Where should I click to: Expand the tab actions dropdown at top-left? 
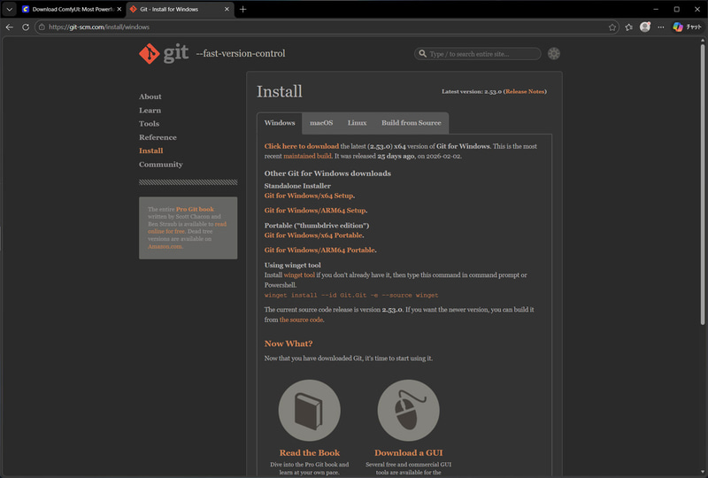[9, 9]
